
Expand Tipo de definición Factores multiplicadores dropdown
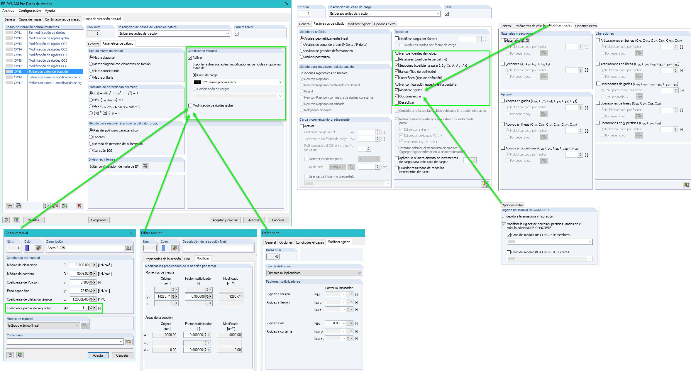(359, 273)
